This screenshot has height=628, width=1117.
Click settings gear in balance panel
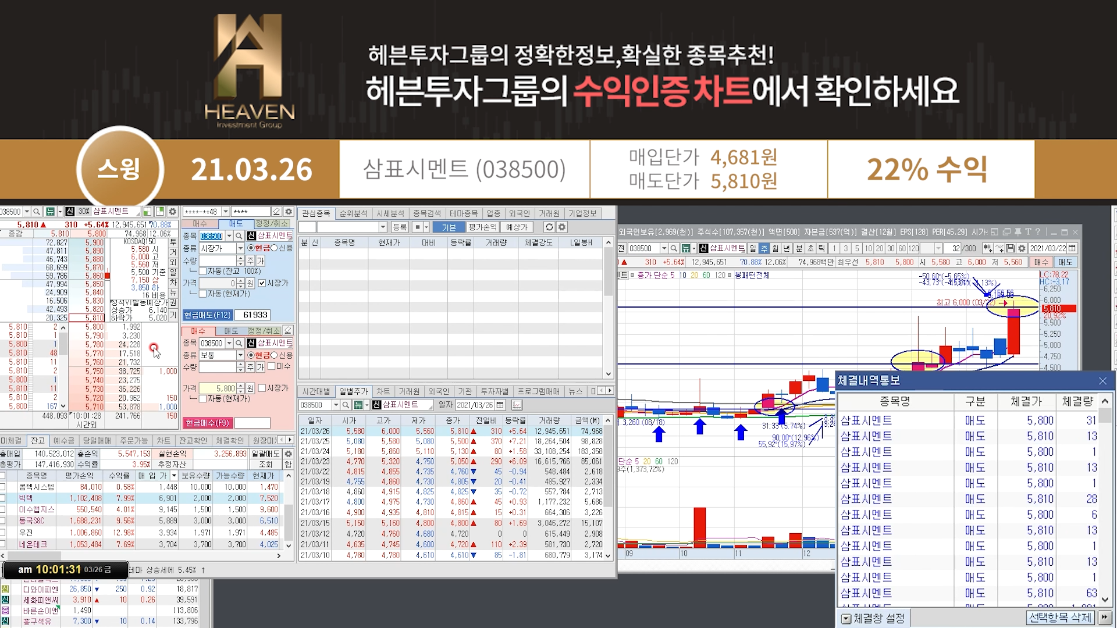(x=288, y=454)
